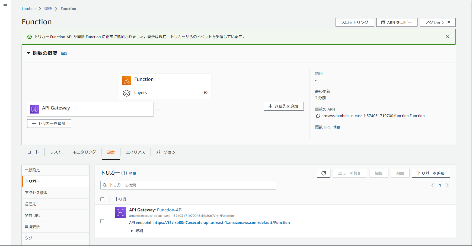Refresh the triggers list

323,173
